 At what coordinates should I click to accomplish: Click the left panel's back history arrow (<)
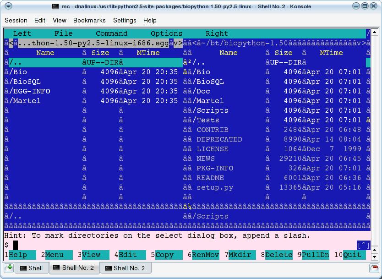click(11, 43)
